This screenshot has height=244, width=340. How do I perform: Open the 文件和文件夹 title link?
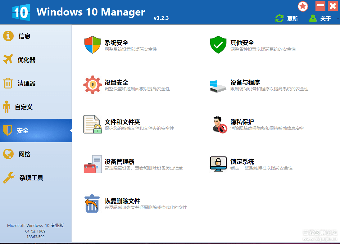tap(122, 122)
